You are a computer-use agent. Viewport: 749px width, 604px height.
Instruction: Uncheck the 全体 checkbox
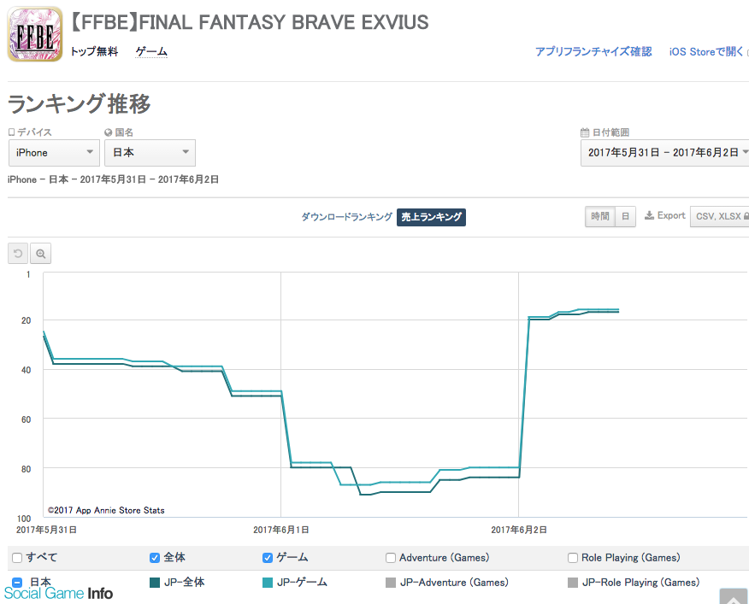tap(154, 558)
